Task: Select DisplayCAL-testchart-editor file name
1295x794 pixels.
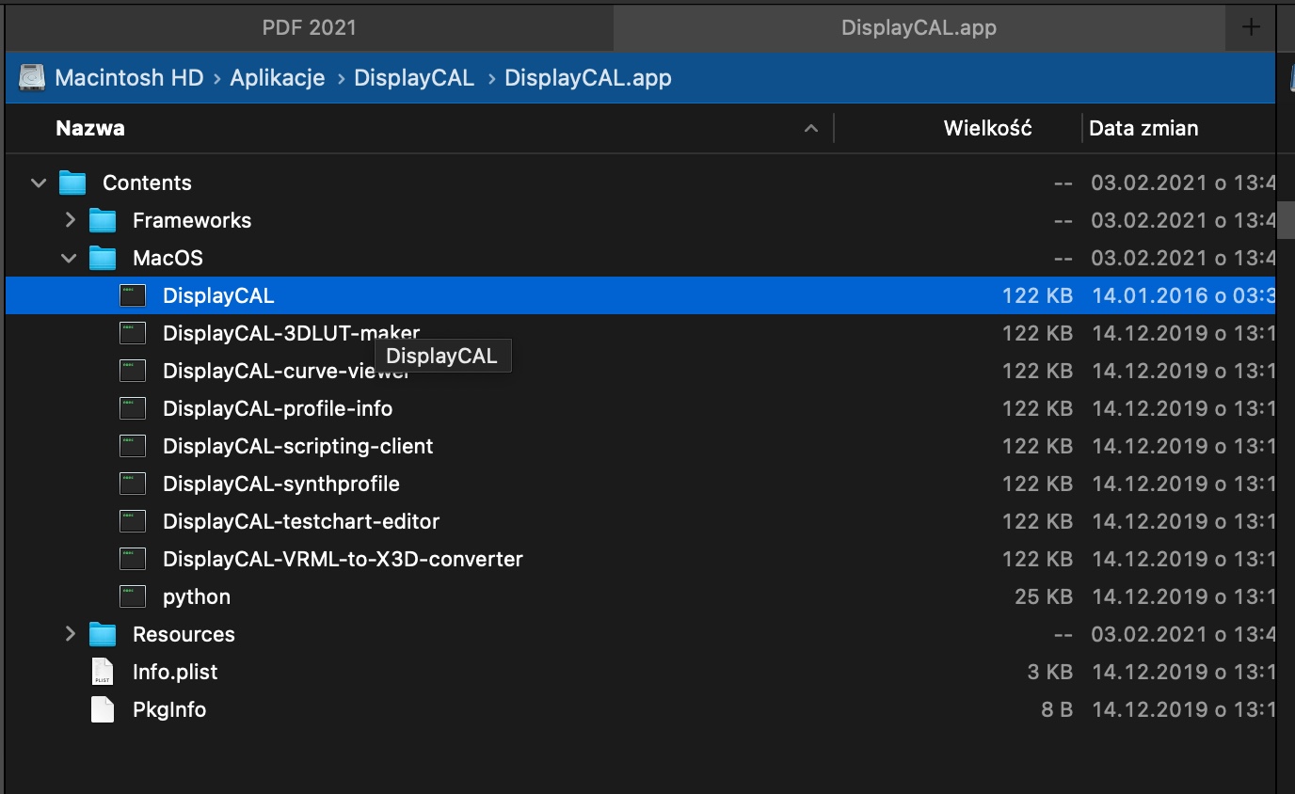Action: 301,521
